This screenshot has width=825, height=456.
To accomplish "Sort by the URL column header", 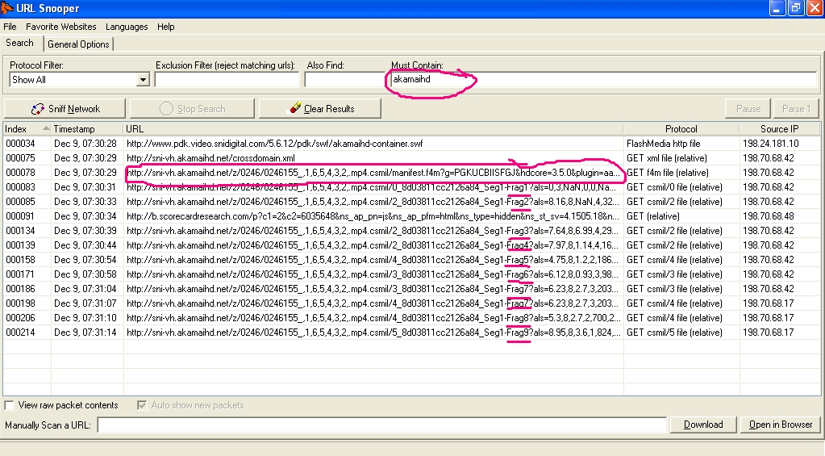I will click(x=373, y=129).
